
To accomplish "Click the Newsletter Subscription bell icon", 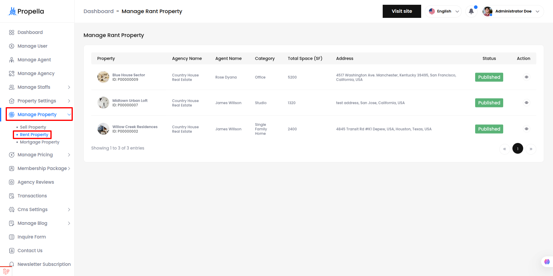I will (12, 264).
